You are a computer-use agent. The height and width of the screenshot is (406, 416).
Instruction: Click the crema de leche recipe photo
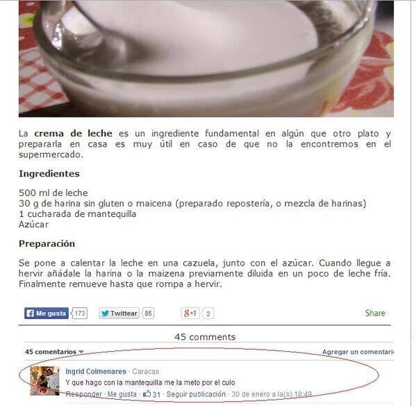(206, 58)
